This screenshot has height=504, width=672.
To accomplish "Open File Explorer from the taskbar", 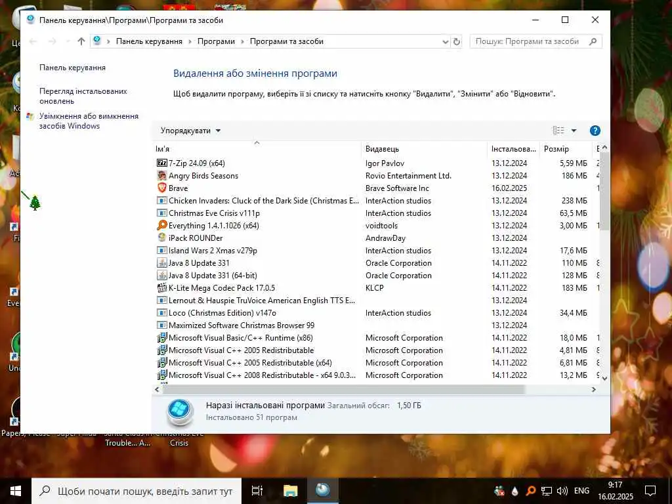I will click(290, 491).
